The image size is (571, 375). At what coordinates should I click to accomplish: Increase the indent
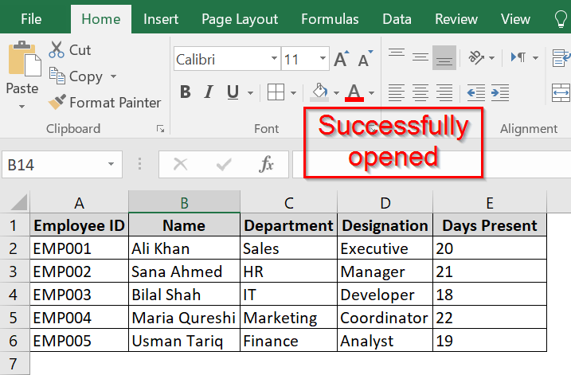[500, 92]
